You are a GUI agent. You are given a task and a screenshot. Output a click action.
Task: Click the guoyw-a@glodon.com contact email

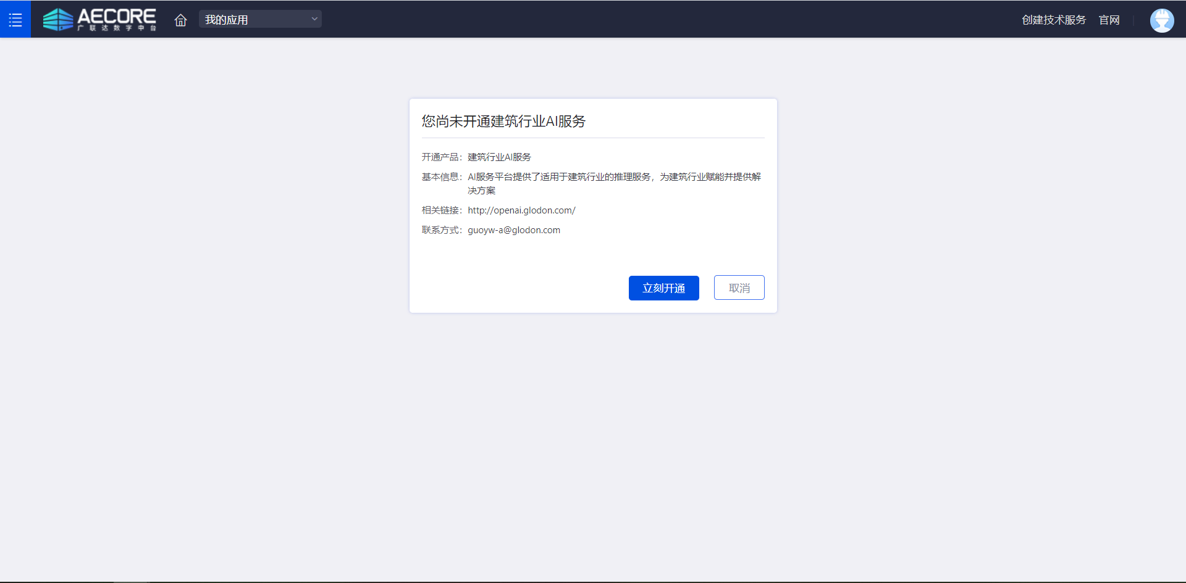pos(514,230)
